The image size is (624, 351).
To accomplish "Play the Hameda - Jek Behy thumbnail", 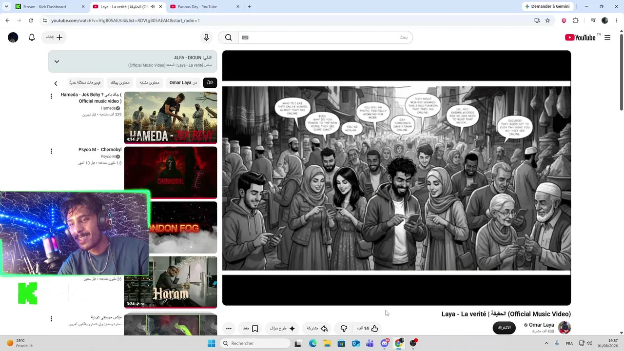I will [171, 117].
